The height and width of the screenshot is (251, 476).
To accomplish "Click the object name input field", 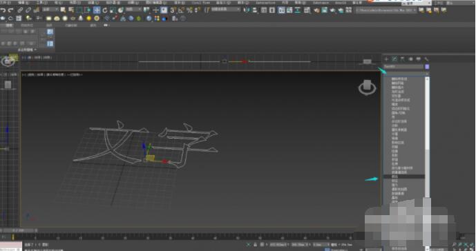I will point(403,67).
